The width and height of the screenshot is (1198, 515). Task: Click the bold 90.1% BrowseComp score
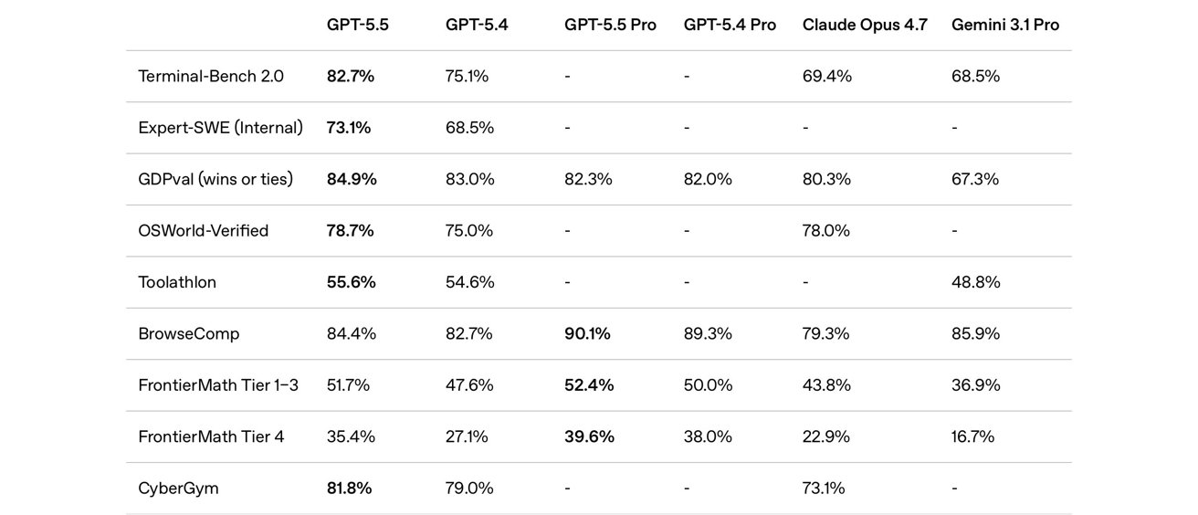(587, 333)
